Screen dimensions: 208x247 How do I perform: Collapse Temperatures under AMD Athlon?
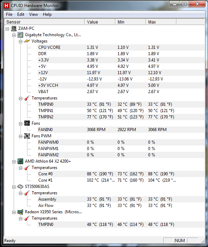20,168
